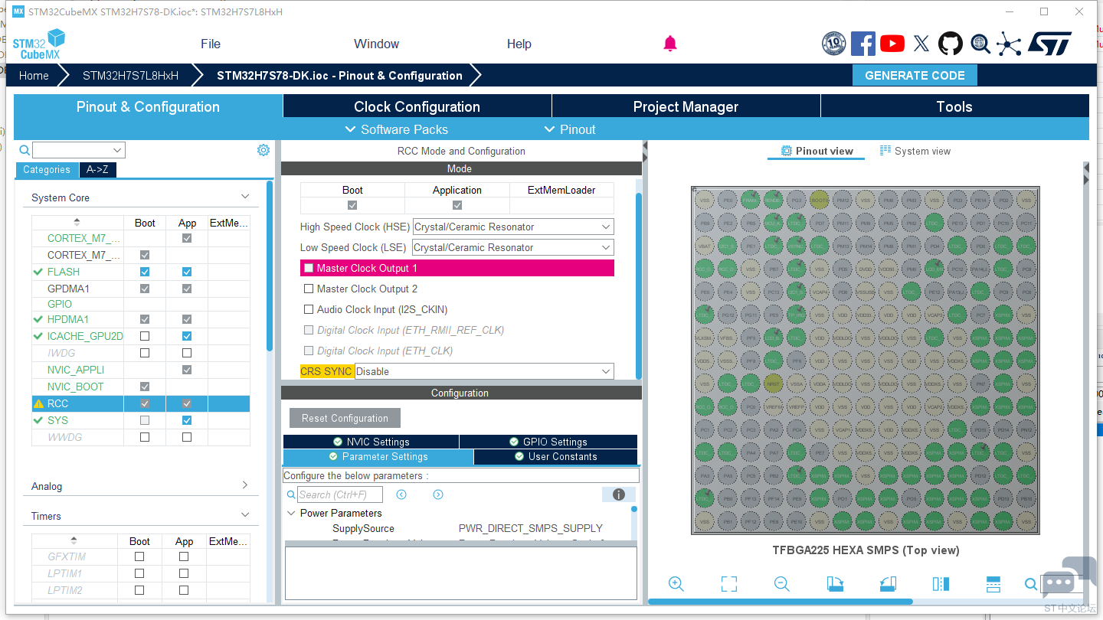Expand the Analog category

pyautogui.click(x=245, y=485)
